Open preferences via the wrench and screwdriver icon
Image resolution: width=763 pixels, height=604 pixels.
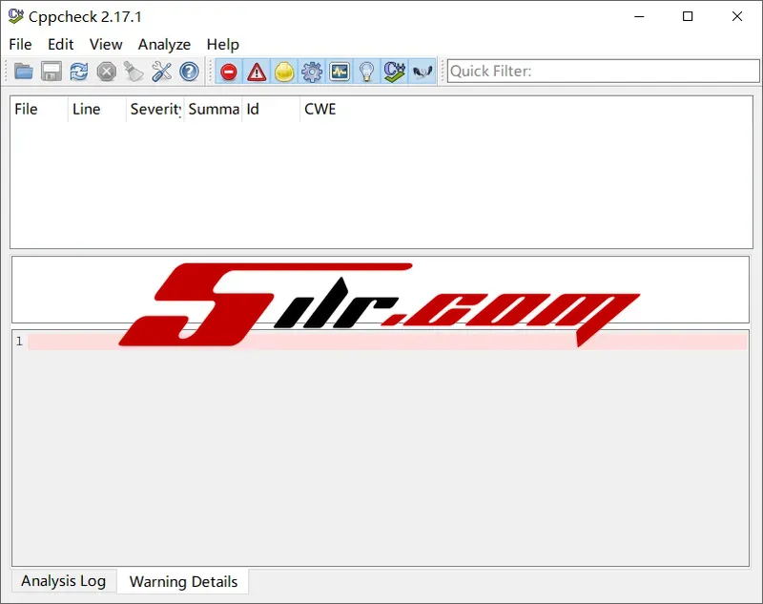click(x=161, y=72)
